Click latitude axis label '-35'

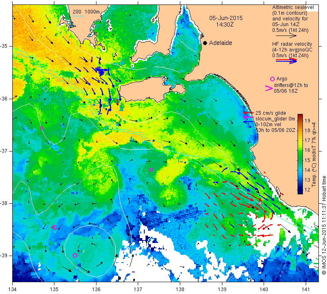pyautogui.click(x=4, y=46)
